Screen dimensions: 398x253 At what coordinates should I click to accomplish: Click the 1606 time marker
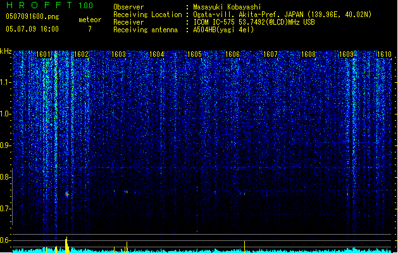click(x=232, y=54)
